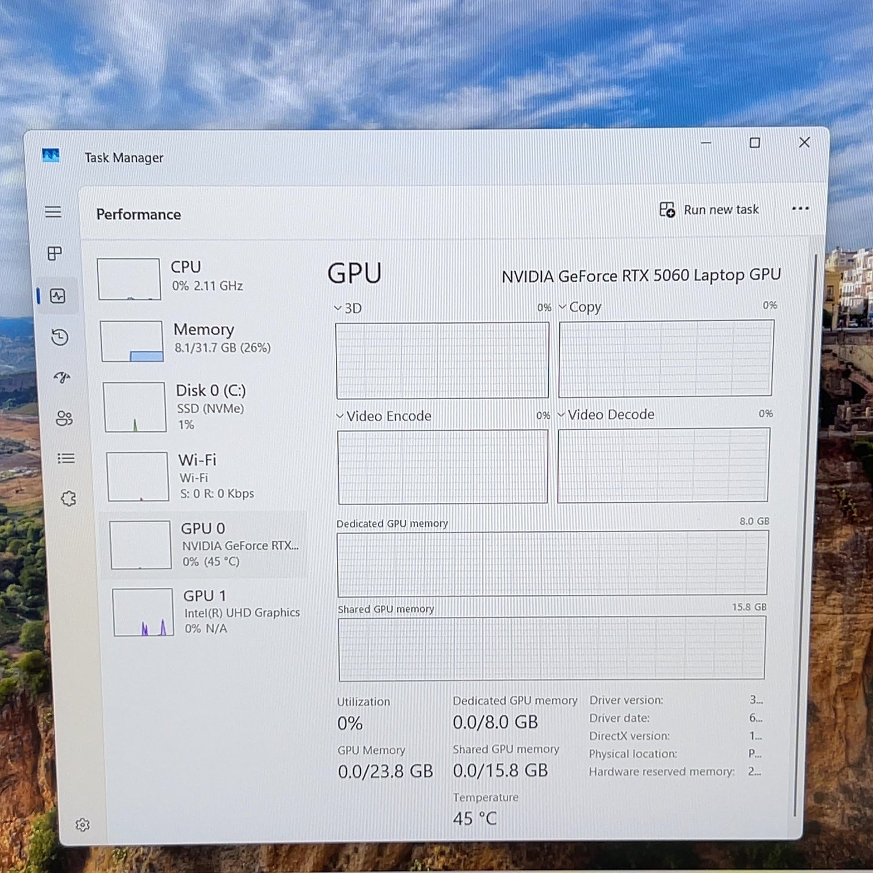This screenshot has width=873, height=873.
Task: Click Run new task button
Action: (709, 210)
